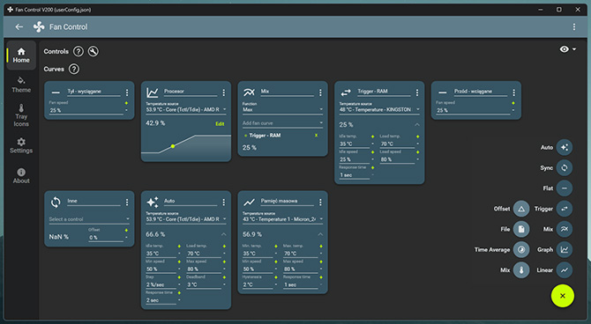Add a Linear fan curve
The image size is (591, 324).
565,269
